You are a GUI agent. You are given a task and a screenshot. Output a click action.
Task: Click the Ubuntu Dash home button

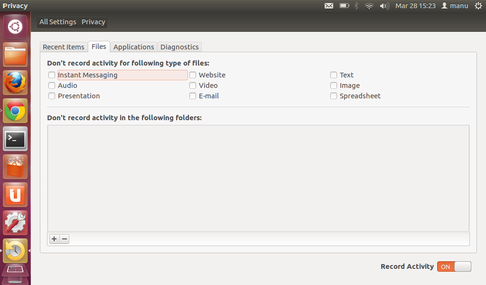(x=15, y=27)
